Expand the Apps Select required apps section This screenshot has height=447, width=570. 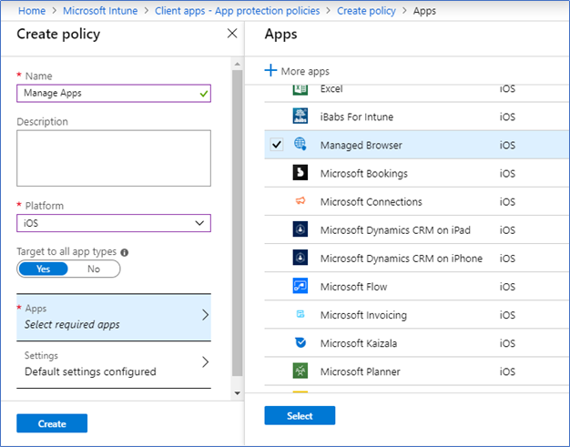tap(114, 317)
